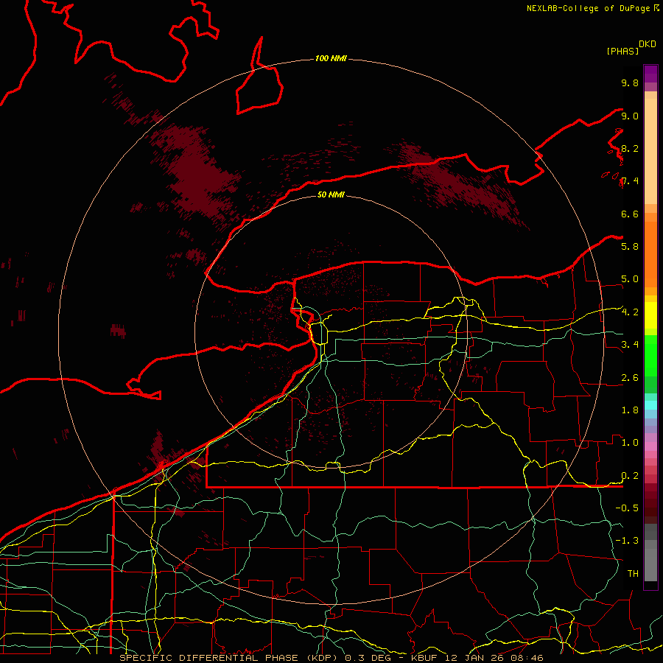Pick the purple top color bar segment

650,74
